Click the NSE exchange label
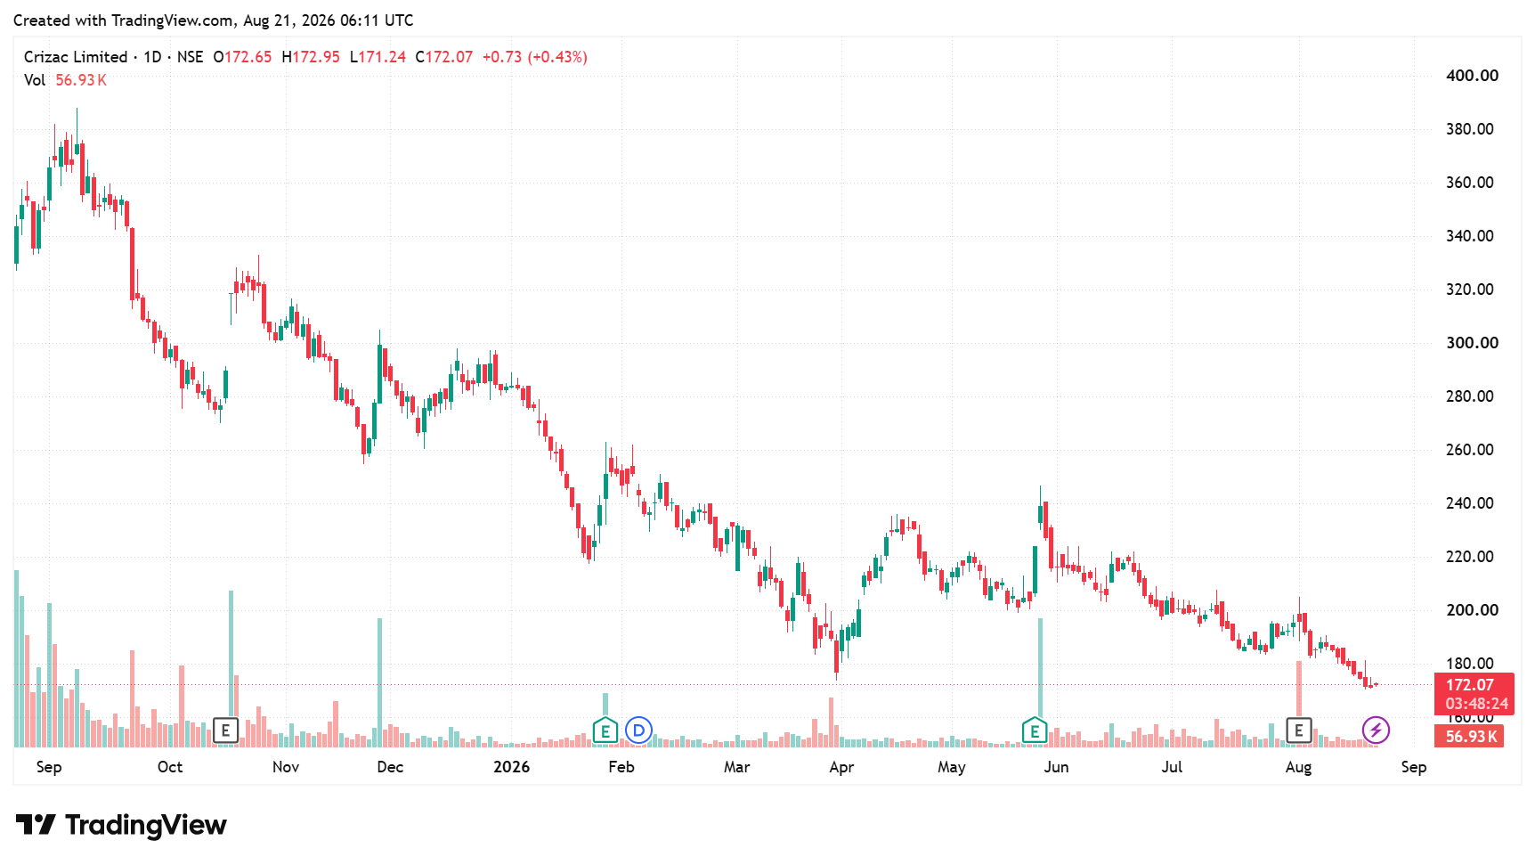The width and height of the screenshot is (1535, 865). 190,57
